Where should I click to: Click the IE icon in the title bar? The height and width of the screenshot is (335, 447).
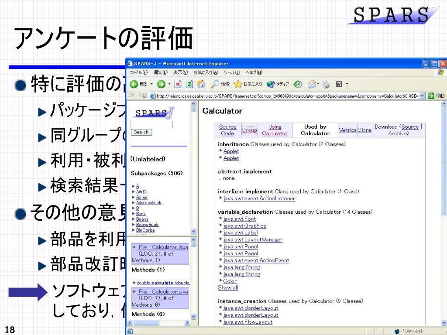coord(130,64)
